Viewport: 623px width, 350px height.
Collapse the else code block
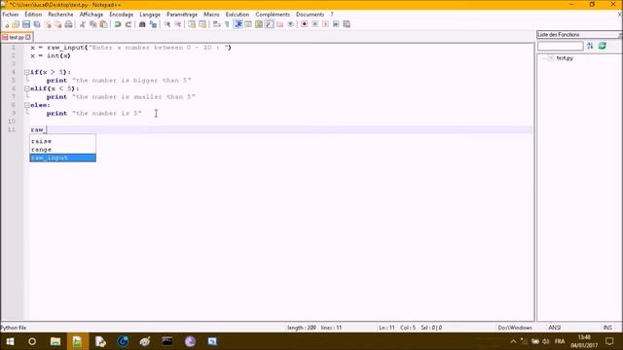(26, 105)
